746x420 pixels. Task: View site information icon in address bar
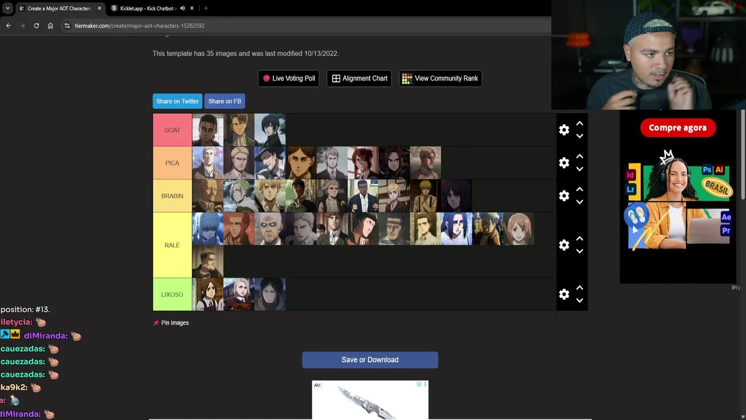point(67,26)
